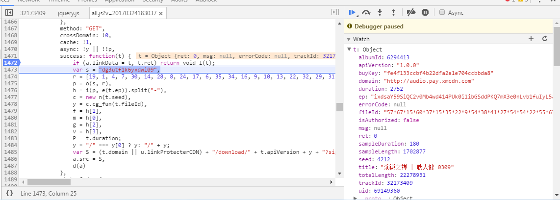Hide the debugger sidebar pane
The width and height of the screenshot is (560, 200).
coord(335,13)
